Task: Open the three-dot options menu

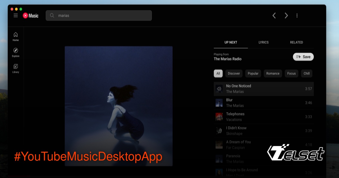Action: 297,16
